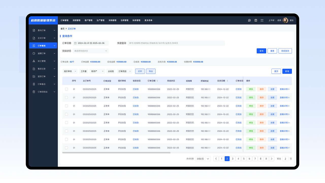Viewport: 325px width, 183px height.
Task: Click 修改 in the first table row
Action: [x=251, y=89]
